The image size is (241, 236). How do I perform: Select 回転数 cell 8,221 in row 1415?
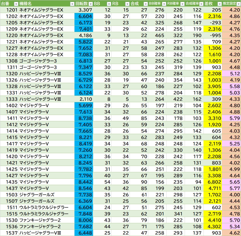pyautogui.click(x=84, y=138)
